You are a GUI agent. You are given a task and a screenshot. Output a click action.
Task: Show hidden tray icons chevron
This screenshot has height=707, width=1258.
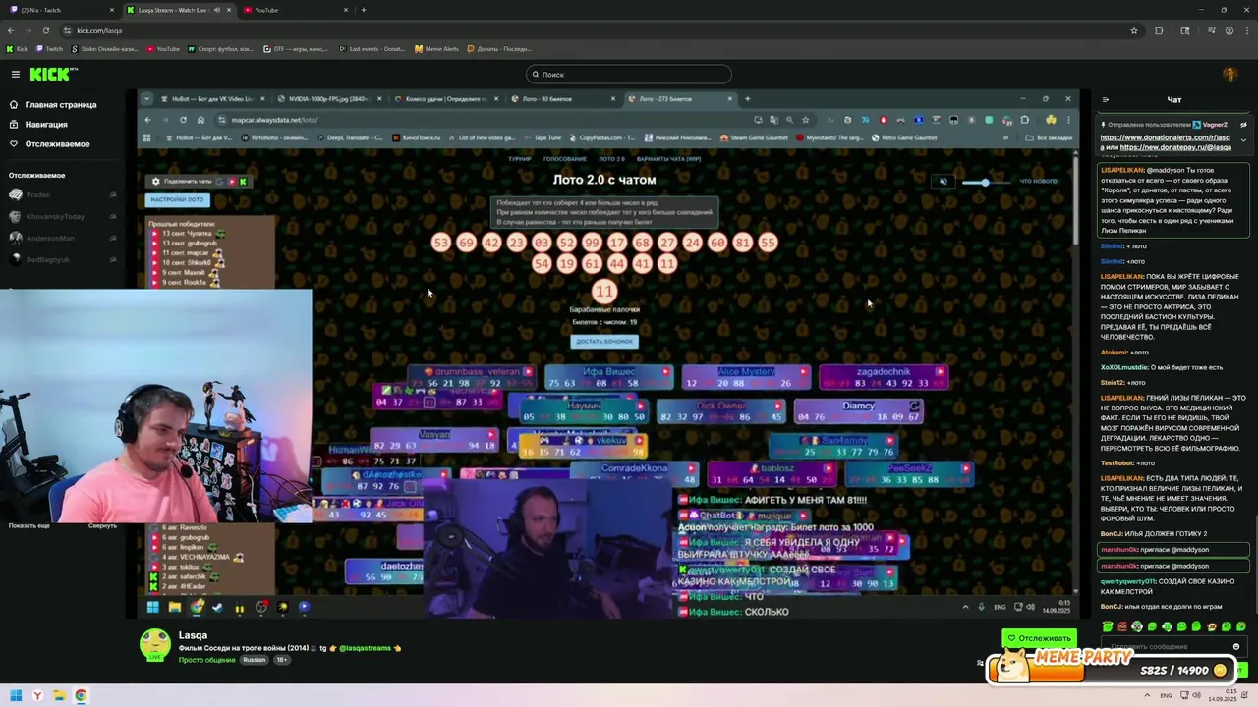pyautogui.click(x=1147, y=696)
